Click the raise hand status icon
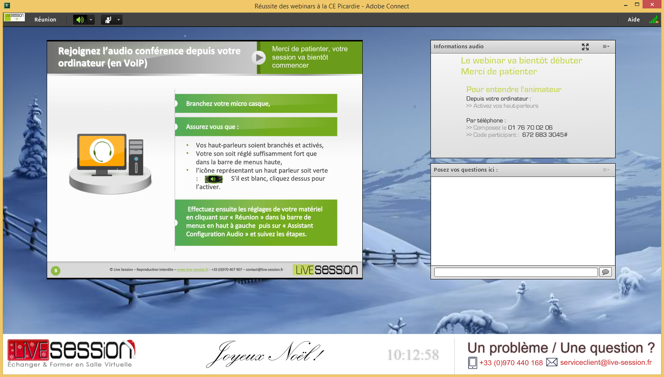 tap(108, 20)
